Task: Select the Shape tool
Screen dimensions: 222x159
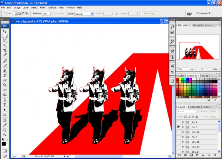Action: [5, 114]
